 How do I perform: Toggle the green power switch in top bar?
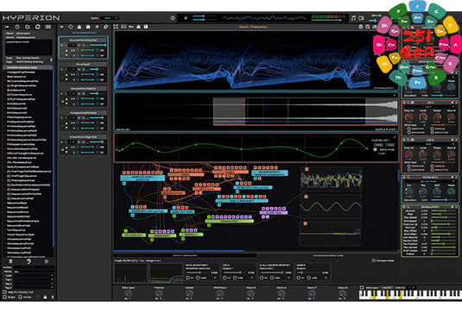[x=361, y=18]
